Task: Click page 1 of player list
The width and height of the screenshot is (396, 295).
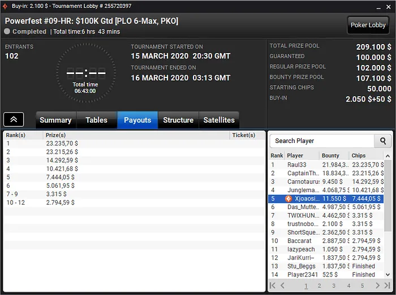Action: click(x=306, y=285)
